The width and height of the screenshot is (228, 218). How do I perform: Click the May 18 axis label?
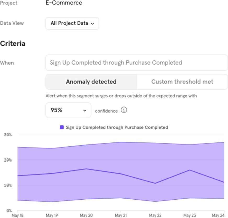17,215
